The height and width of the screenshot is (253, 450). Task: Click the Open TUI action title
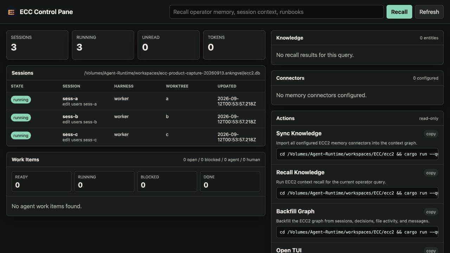coord(289,250)
